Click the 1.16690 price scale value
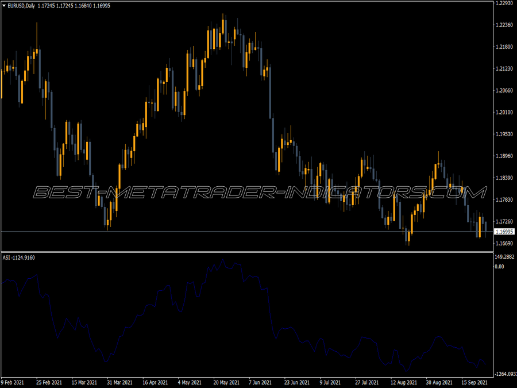 pyautogui.click(x=504, y=244)
